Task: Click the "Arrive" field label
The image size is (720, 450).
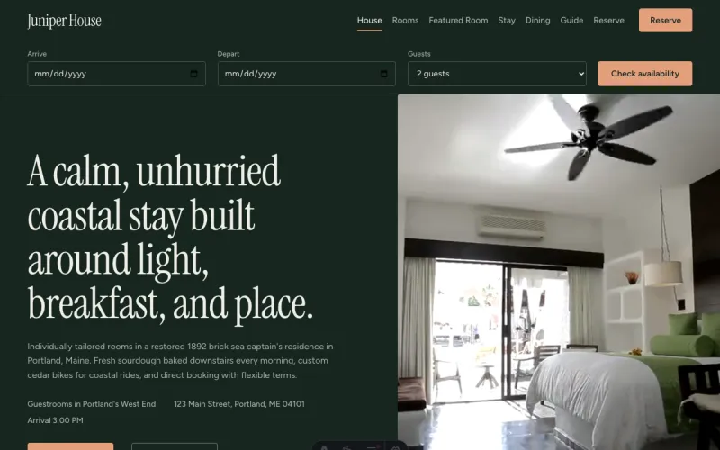Action: (37, 54)
